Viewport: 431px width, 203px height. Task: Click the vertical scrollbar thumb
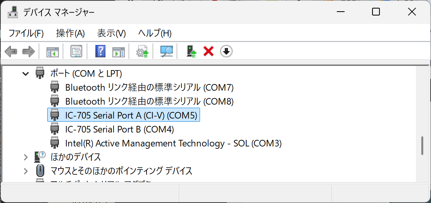(x=423, y=146)
